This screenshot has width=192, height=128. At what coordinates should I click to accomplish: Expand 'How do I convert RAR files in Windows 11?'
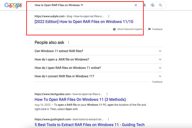click(98, 76)
